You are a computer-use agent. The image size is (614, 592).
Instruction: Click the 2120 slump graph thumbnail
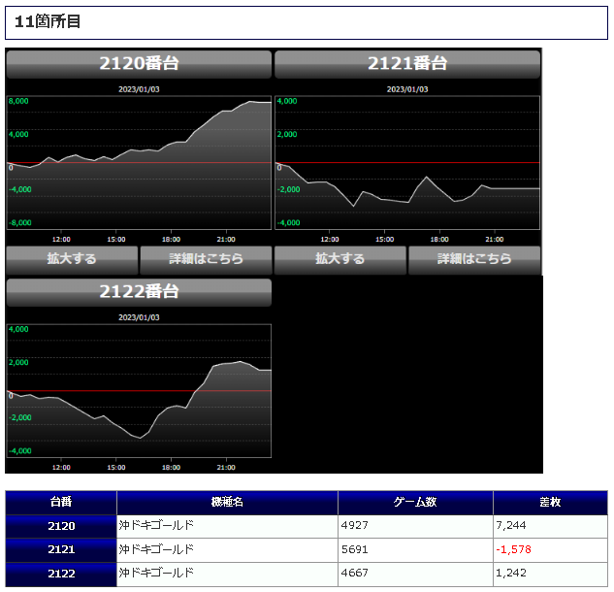click(139, 163)
